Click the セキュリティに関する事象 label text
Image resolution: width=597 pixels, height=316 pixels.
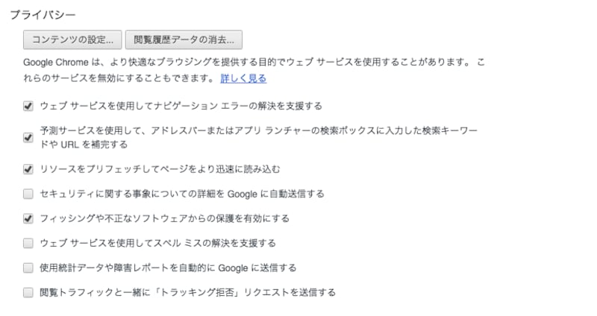[x=181, y=194]
